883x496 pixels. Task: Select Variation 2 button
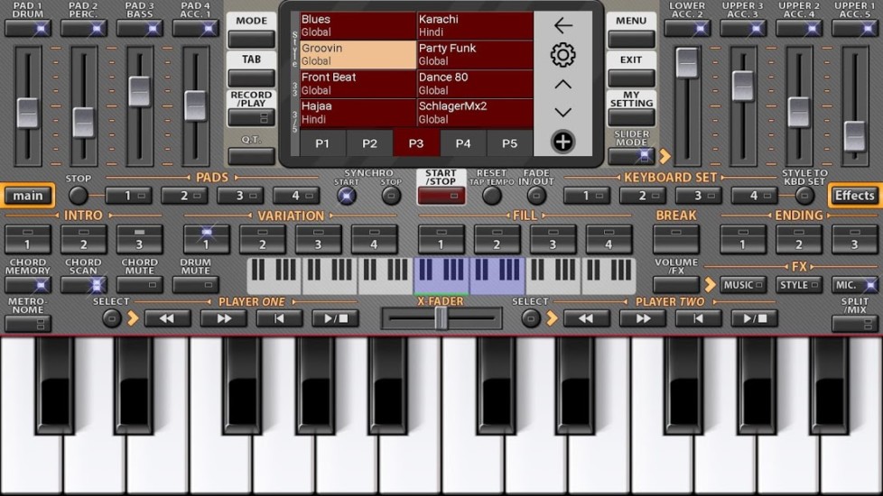tap(264, 240)
